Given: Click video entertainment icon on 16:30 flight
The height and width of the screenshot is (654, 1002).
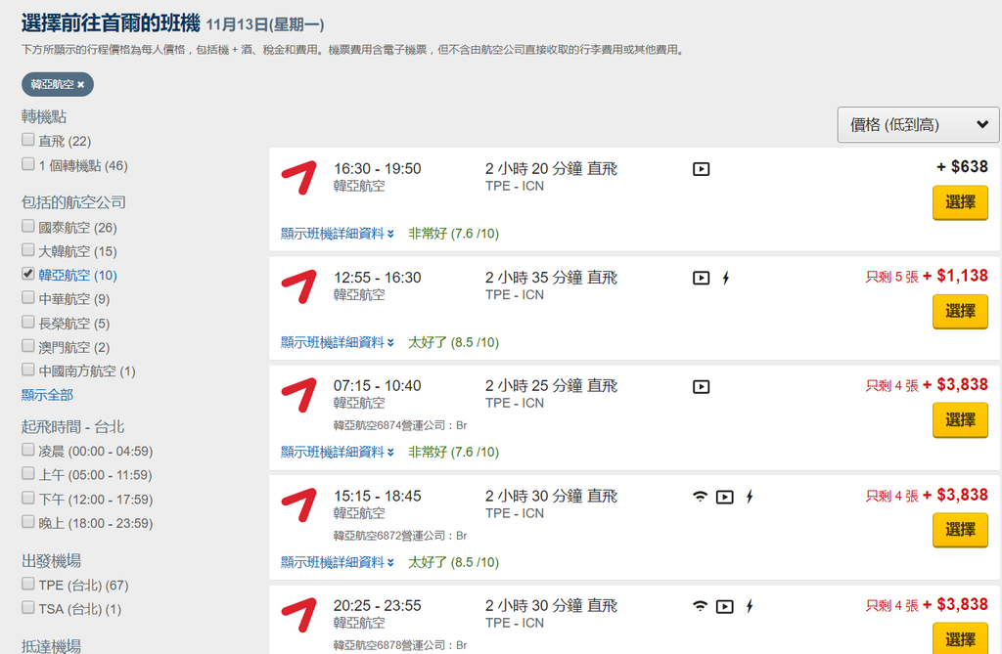Looking at the screenshot, I should (701, 169).
